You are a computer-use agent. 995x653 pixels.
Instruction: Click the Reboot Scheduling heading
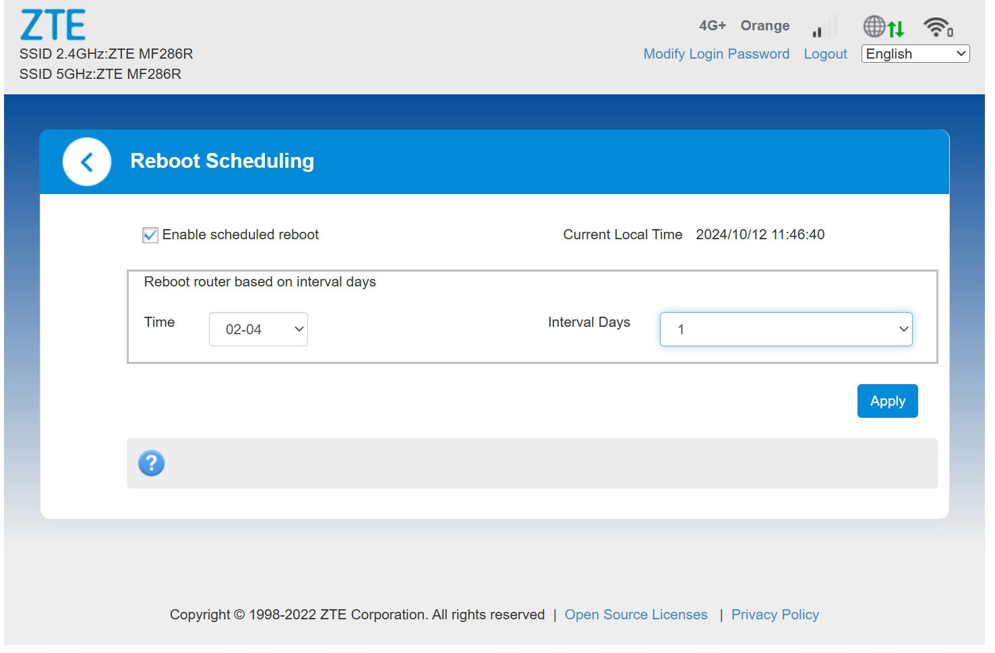pos(222,161)
